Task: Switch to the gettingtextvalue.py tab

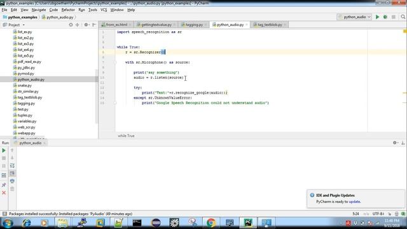Action: click(156, 25)
